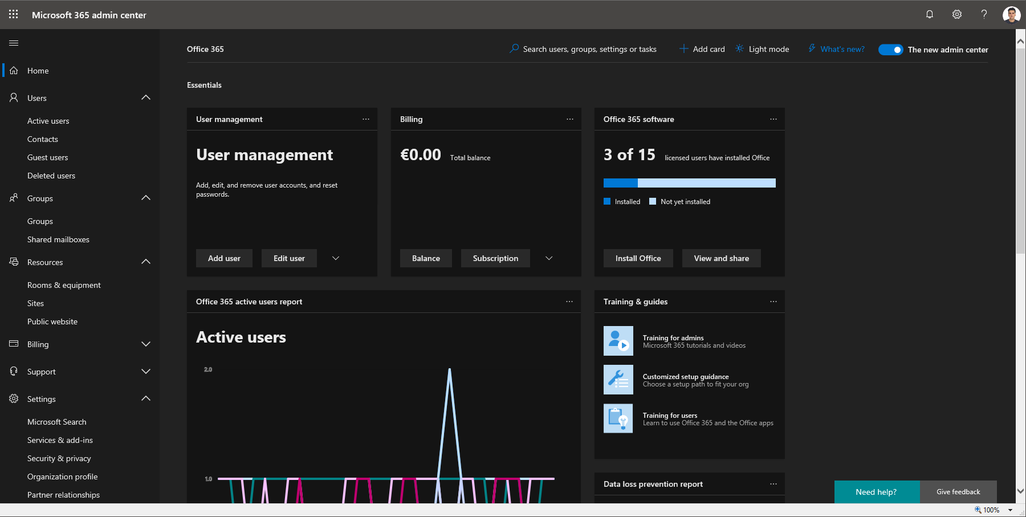
Task: Expand the Billing section chevron
Action: 146,344
